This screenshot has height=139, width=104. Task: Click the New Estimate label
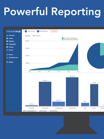[x=44, y=31]
